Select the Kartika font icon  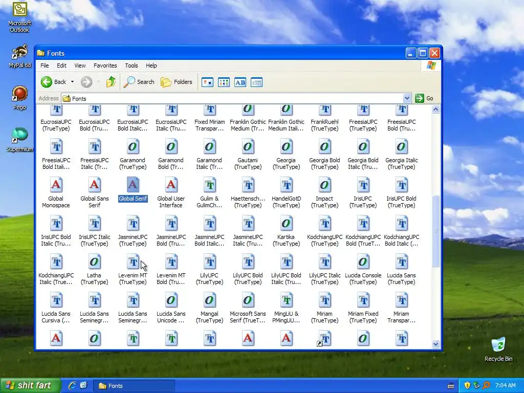pyautogui.click(x=287, y=224)
